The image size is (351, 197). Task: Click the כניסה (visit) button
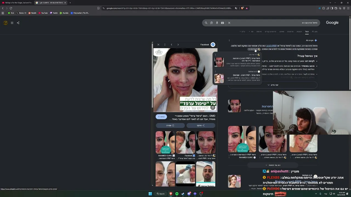pos(161,117)
